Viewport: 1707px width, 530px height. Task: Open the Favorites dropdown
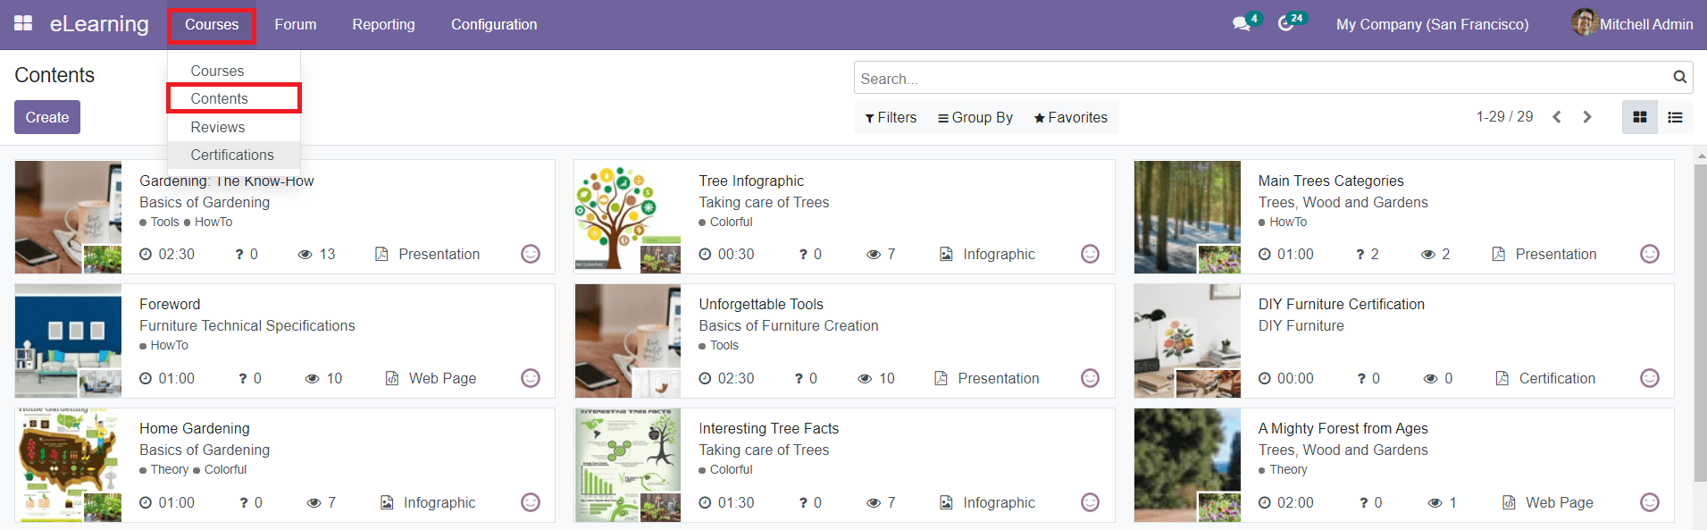tap(1070, 117)
